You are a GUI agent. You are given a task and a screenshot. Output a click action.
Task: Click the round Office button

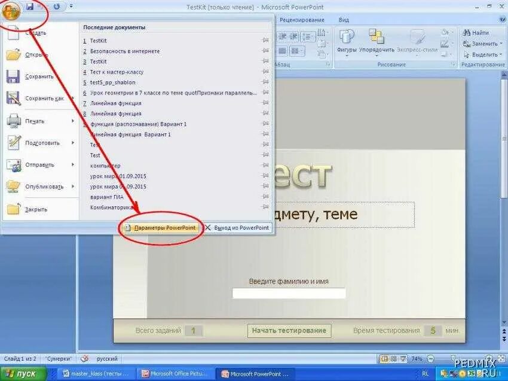(11, 10)
